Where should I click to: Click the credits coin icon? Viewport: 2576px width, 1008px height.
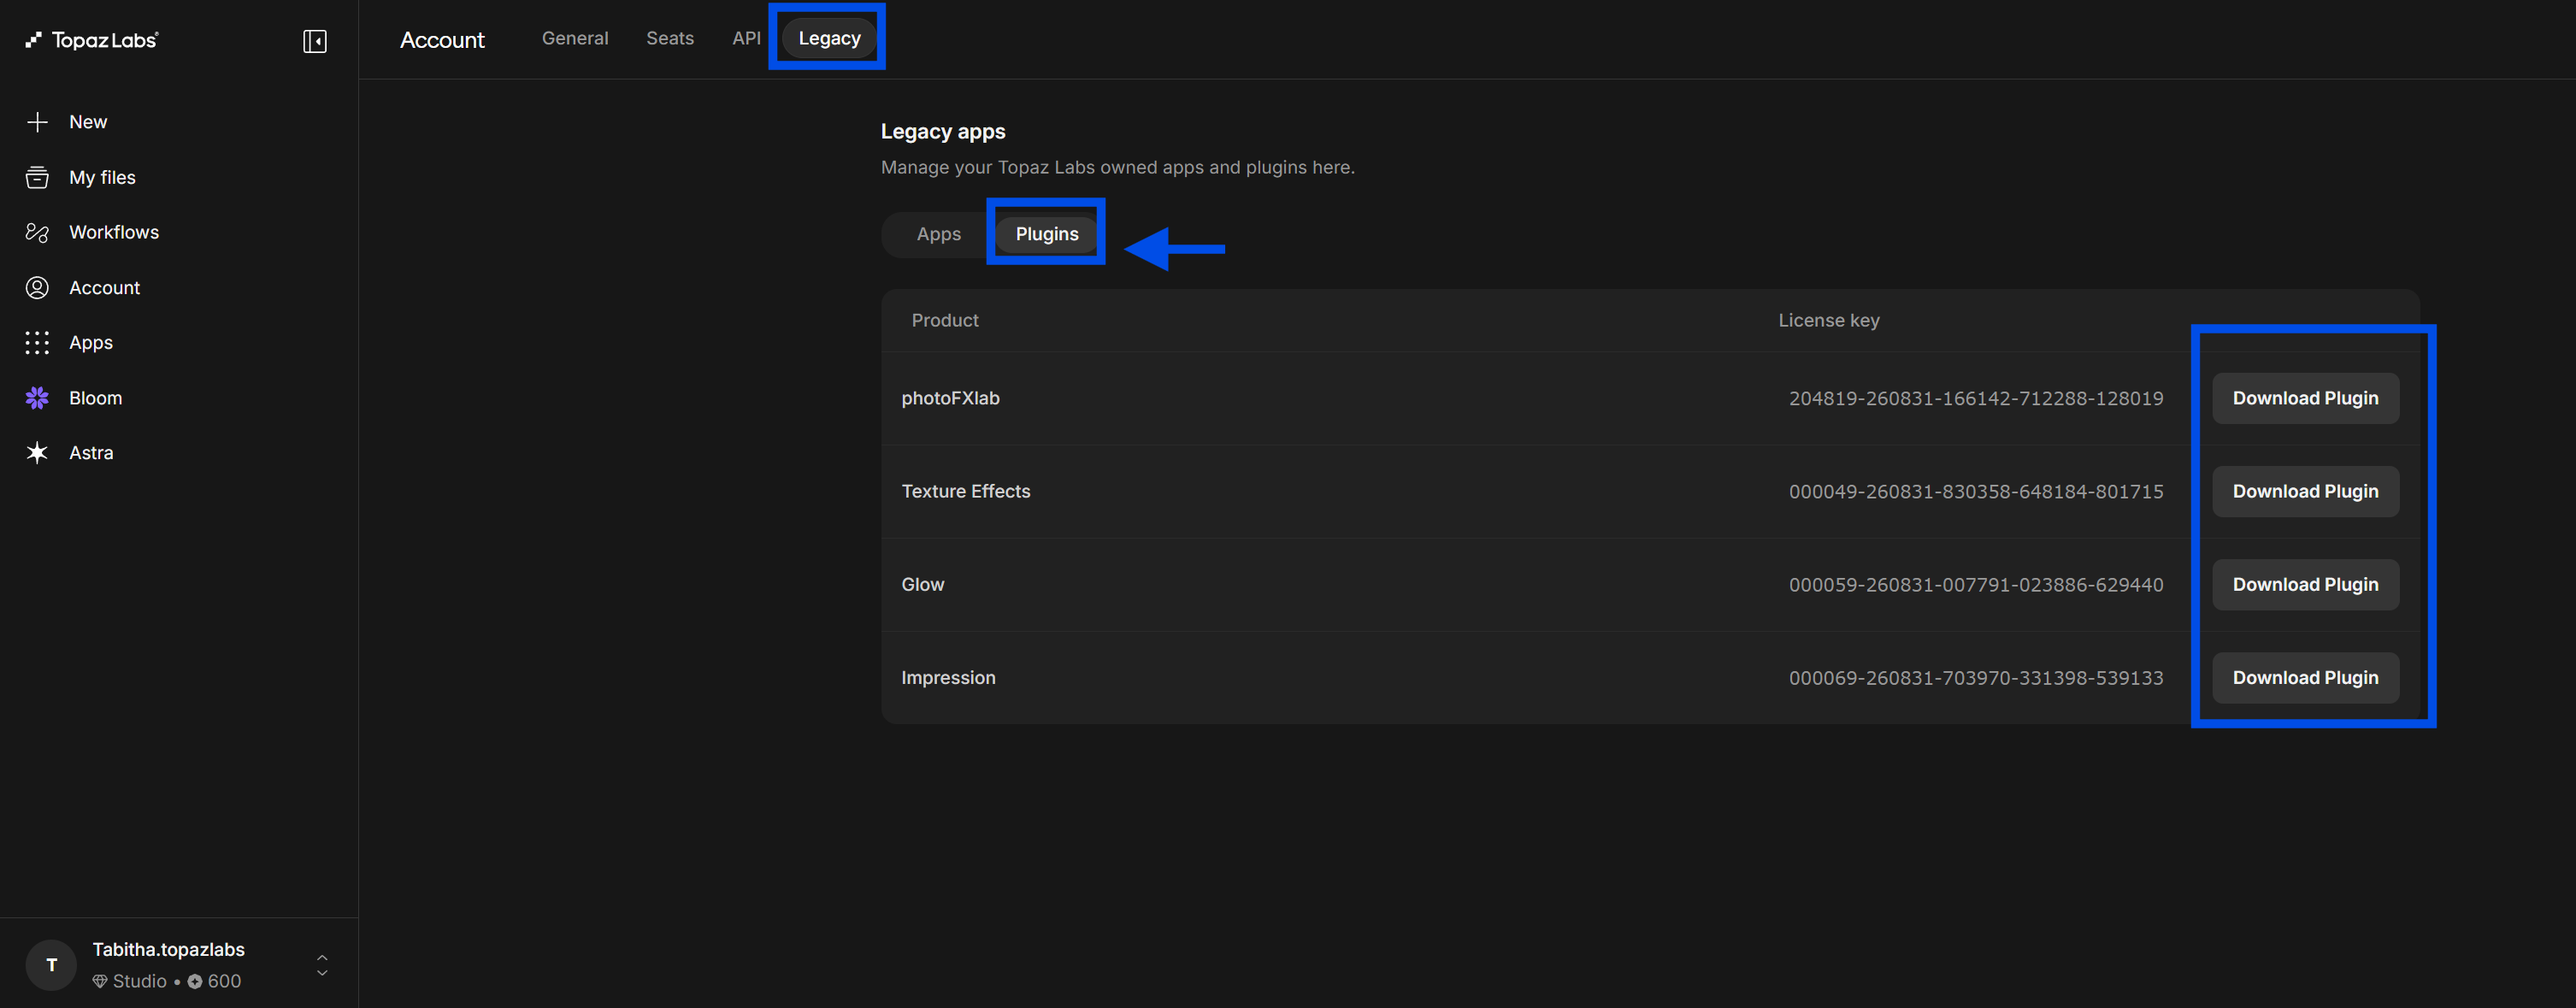195,981
